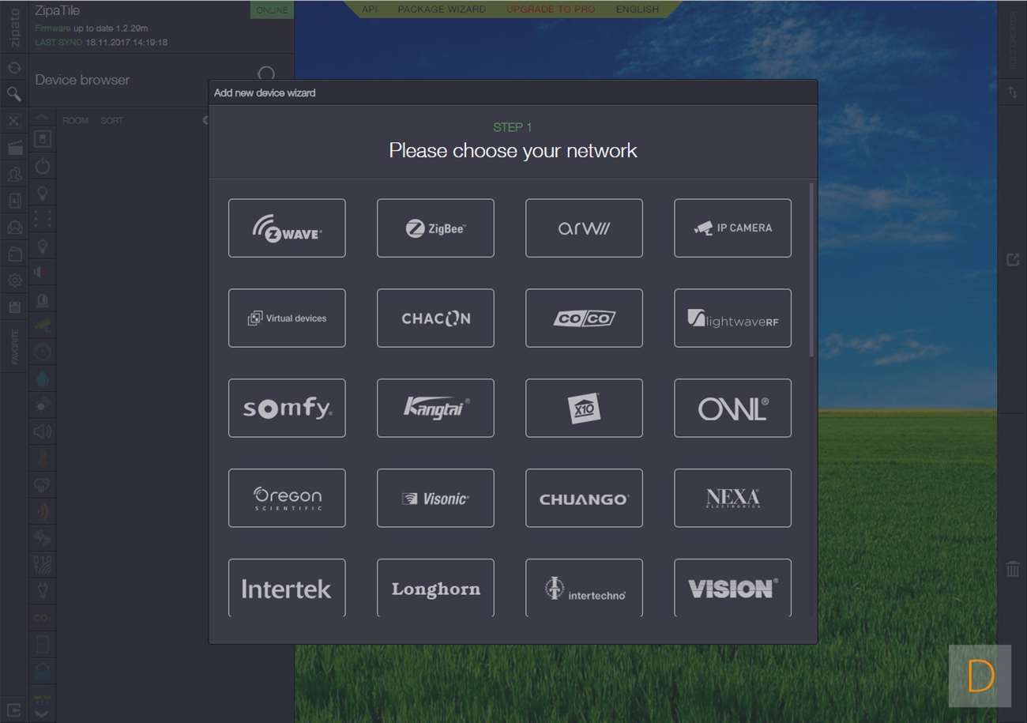Choose the Z-Wave network tile
Viewport: 1027px width, 723px height.
coord(287,228)
